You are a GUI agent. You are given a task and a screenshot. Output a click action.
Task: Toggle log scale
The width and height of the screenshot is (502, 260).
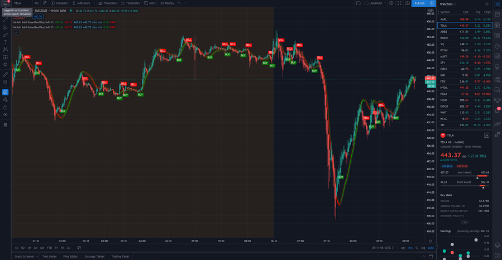(423, 248)
